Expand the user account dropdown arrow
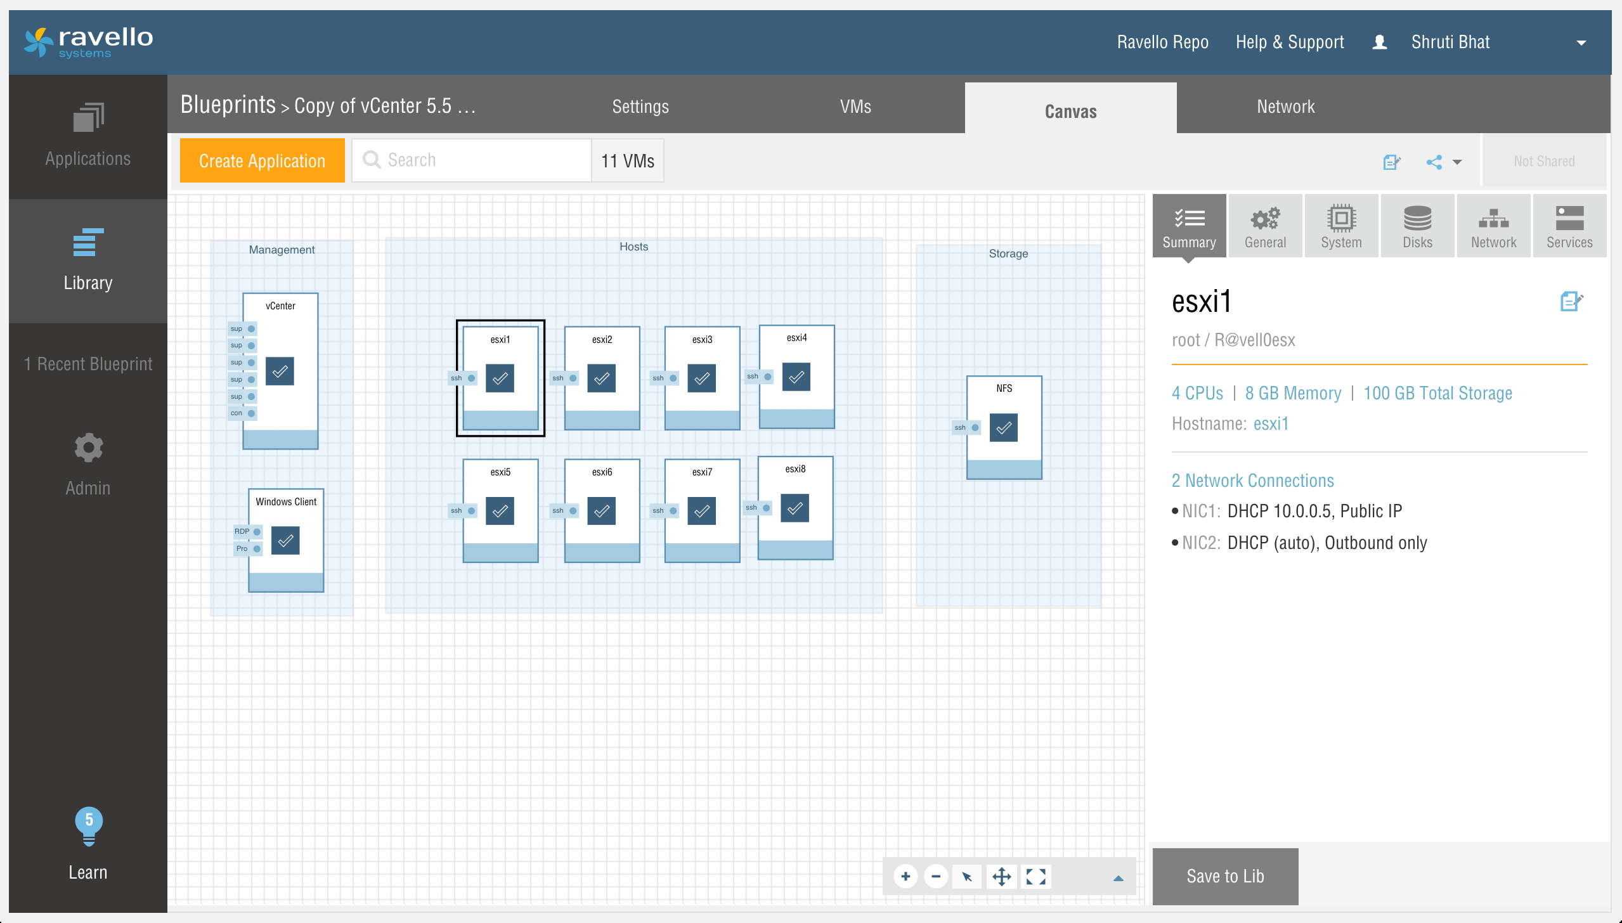 pos(1581,43)
